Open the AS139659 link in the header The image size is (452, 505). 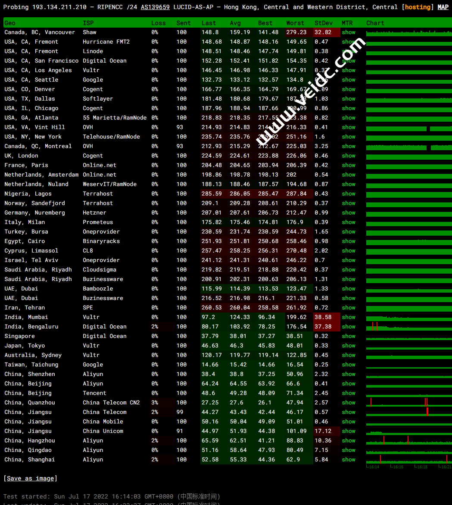click(x=155, y=7)
